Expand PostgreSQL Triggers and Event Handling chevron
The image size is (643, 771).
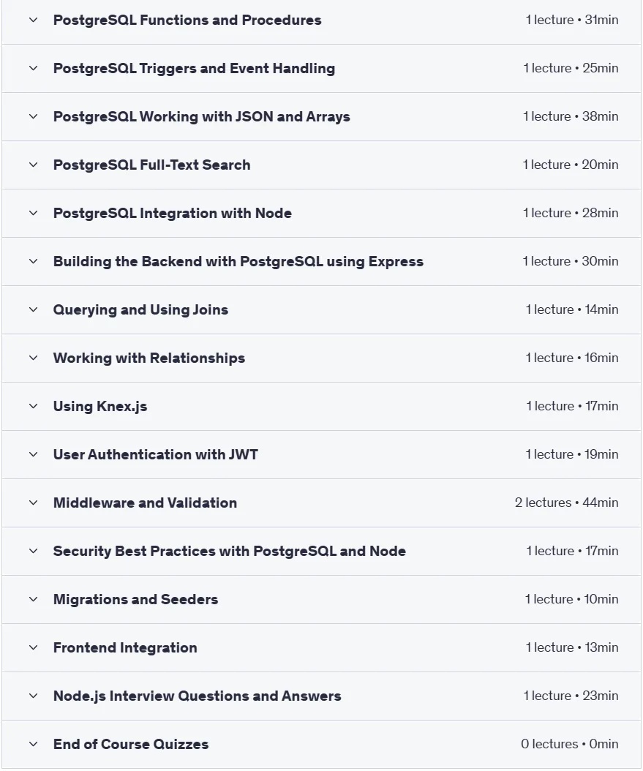tap(33, 68)
